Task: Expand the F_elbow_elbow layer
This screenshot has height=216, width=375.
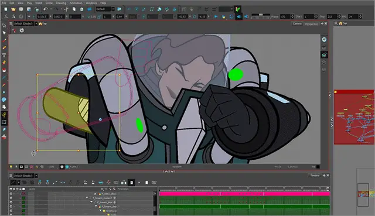Action: tap(95, 194)
